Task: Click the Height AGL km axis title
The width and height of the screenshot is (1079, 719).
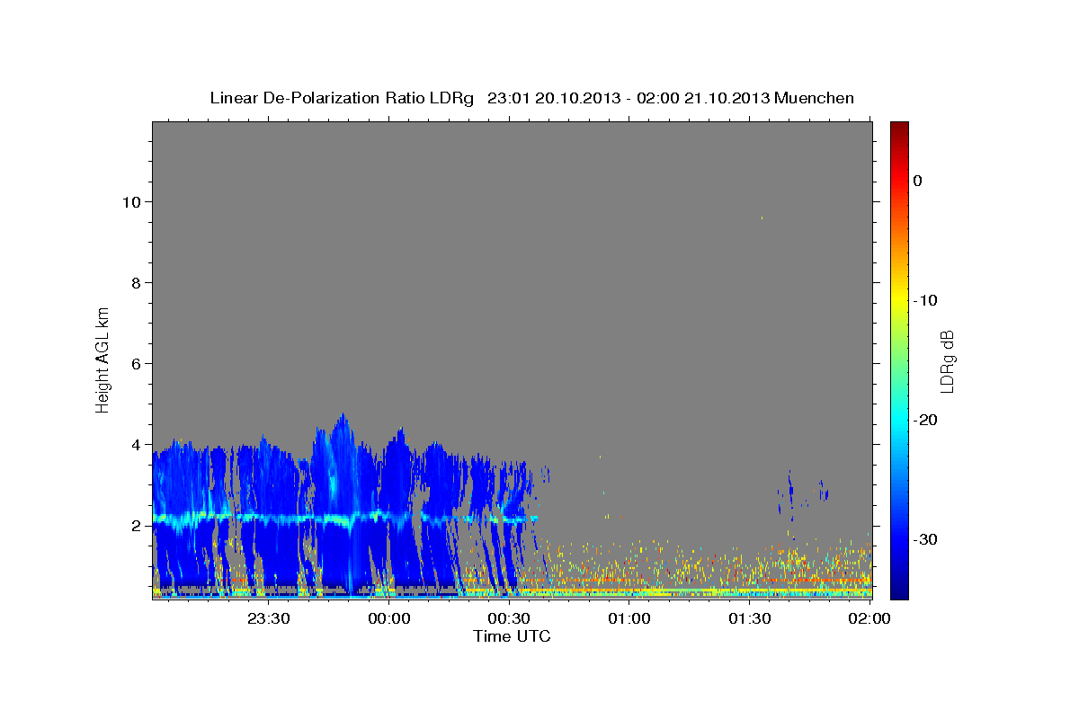Action: (103, 359)
